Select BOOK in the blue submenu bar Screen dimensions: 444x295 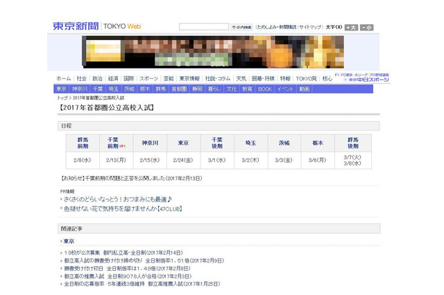tap(265, 89)
